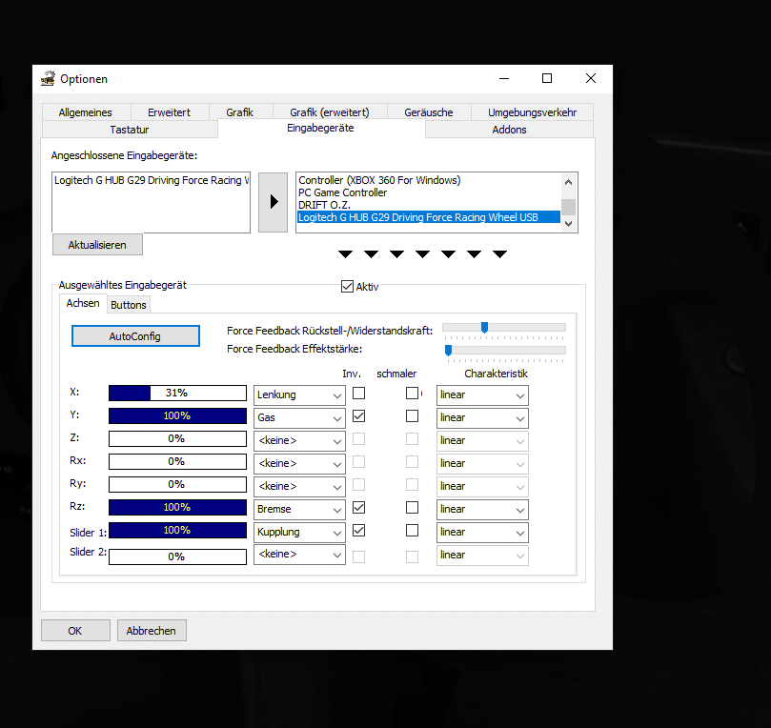Click the Optionen window title icon

[48, 78]
